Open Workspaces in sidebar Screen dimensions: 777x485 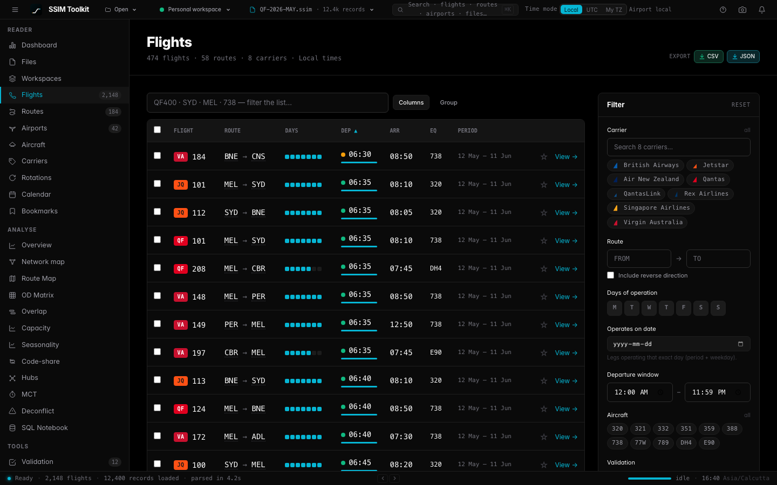pos(64,79)
